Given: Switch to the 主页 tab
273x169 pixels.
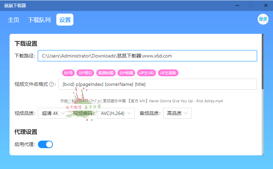Looking at the screenshot, I should 14,20.
